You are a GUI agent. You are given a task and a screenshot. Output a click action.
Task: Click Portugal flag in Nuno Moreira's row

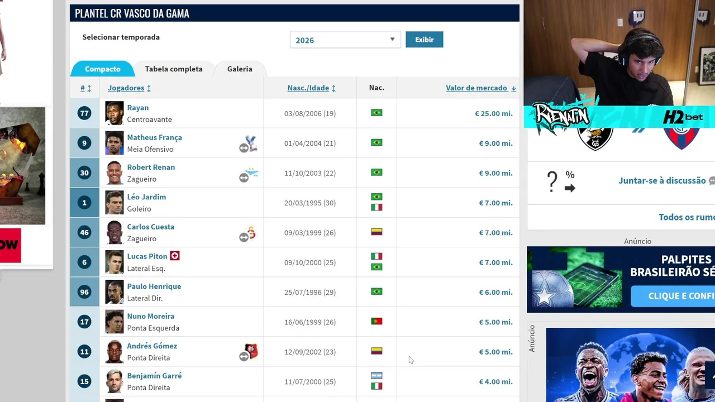coord(376,321)
